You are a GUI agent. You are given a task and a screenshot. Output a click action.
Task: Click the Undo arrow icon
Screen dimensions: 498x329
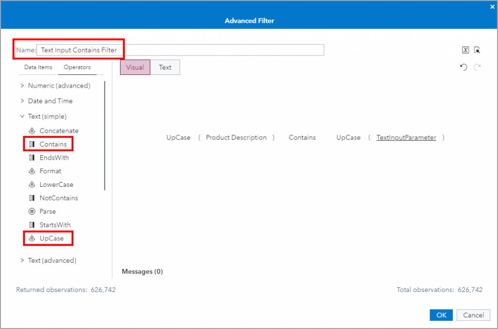coord(463,67)
